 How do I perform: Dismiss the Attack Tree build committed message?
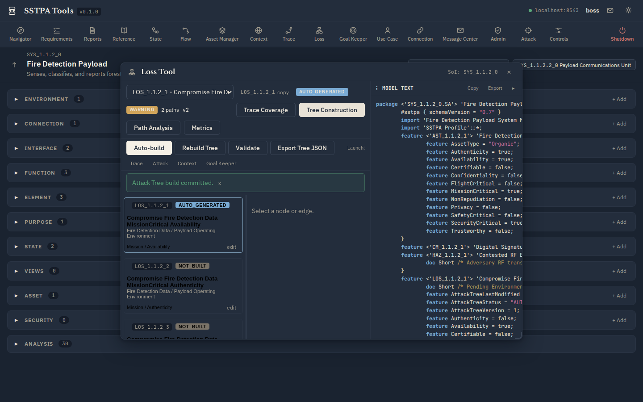pyautogui.click(x=220, y=183)
